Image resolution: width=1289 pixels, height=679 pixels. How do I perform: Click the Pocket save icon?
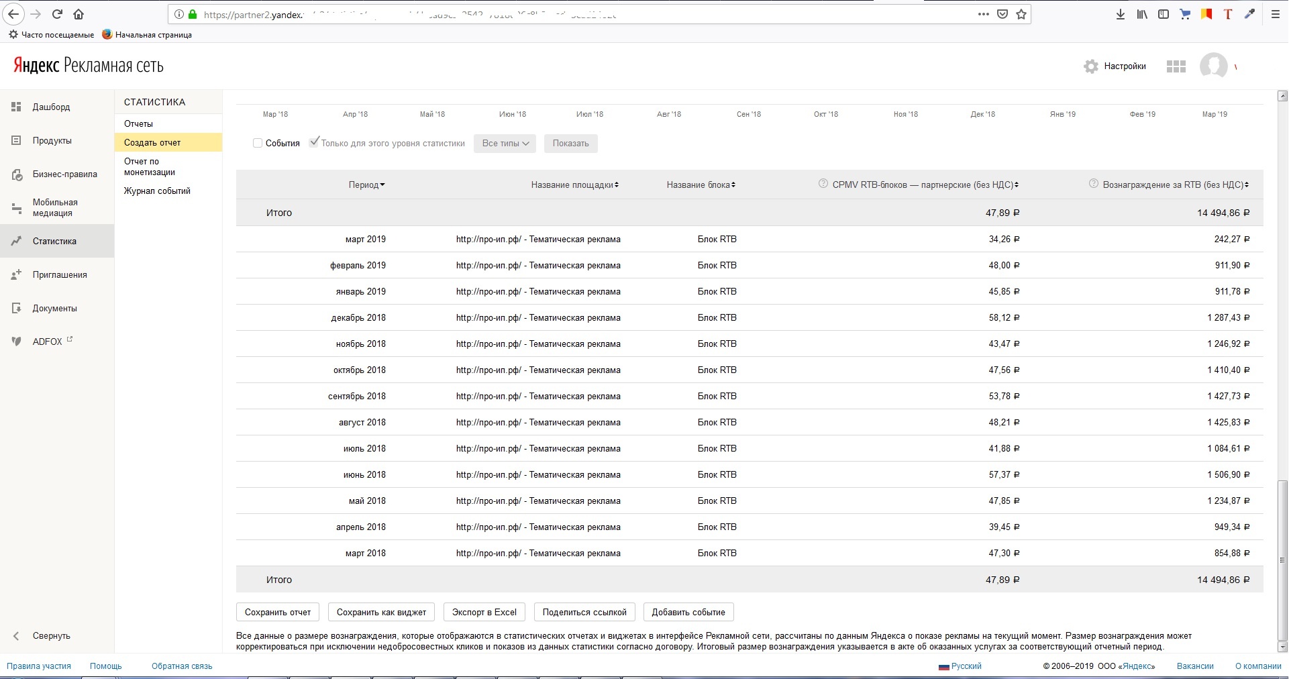(x=1002, y=14)
